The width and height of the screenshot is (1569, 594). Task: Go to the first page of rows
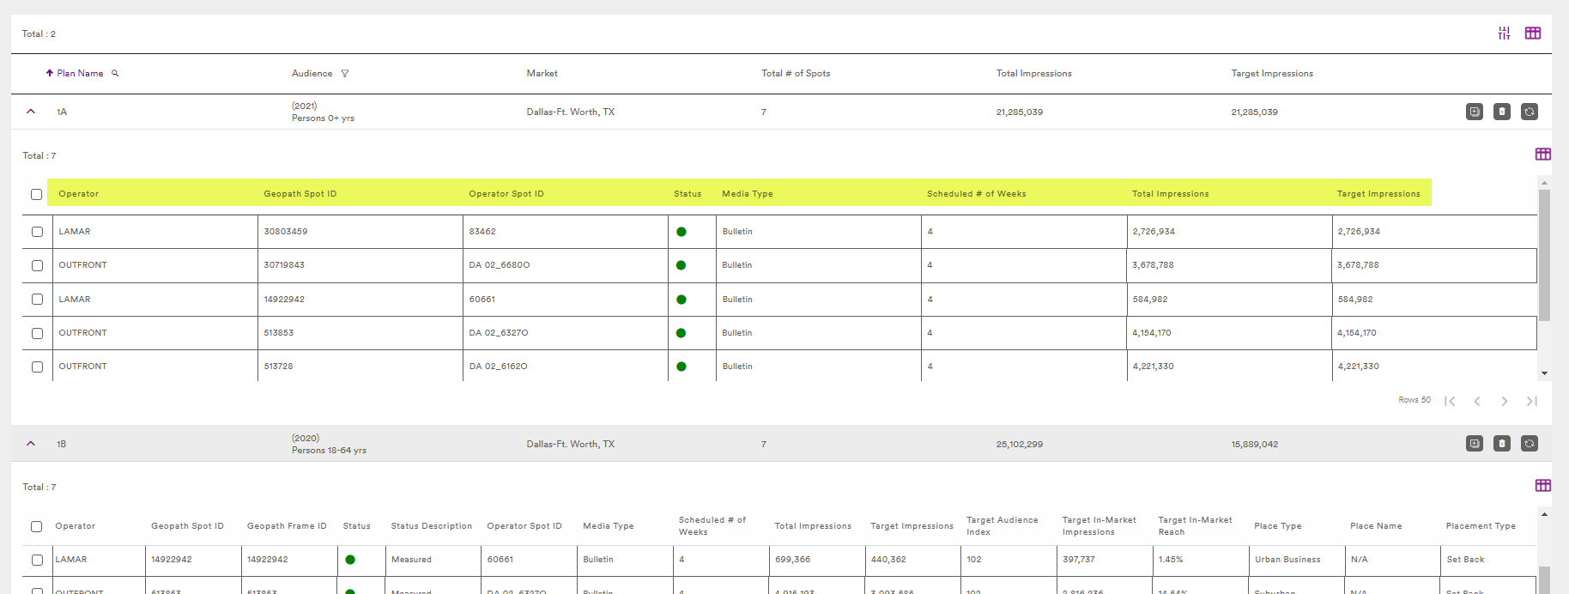click(1450, 401)
